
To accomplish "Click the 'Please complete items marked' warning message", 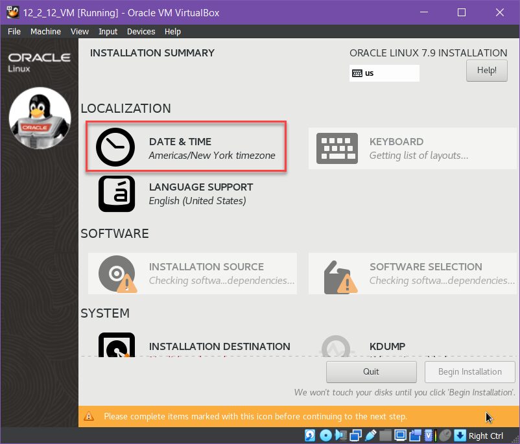I will pos(255,416).
